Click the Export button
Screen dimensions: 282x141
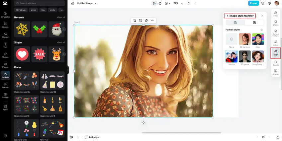coord(253,3)
